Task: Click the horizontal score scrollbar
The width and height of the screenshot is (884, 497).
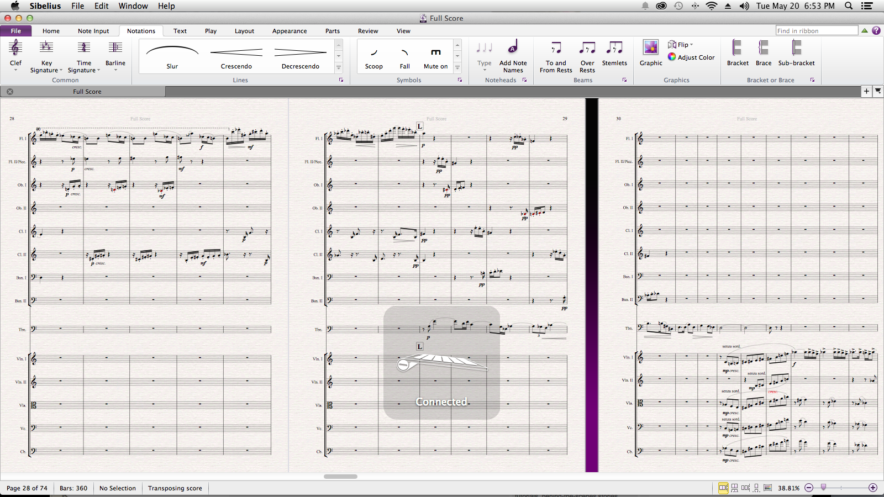Action: click(340, 476)
